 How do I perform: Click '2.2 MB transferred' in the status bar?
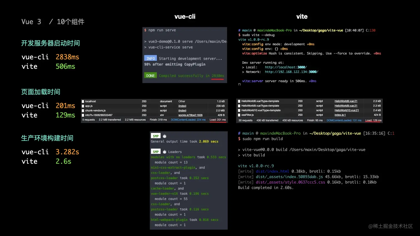tap(110, 120)
